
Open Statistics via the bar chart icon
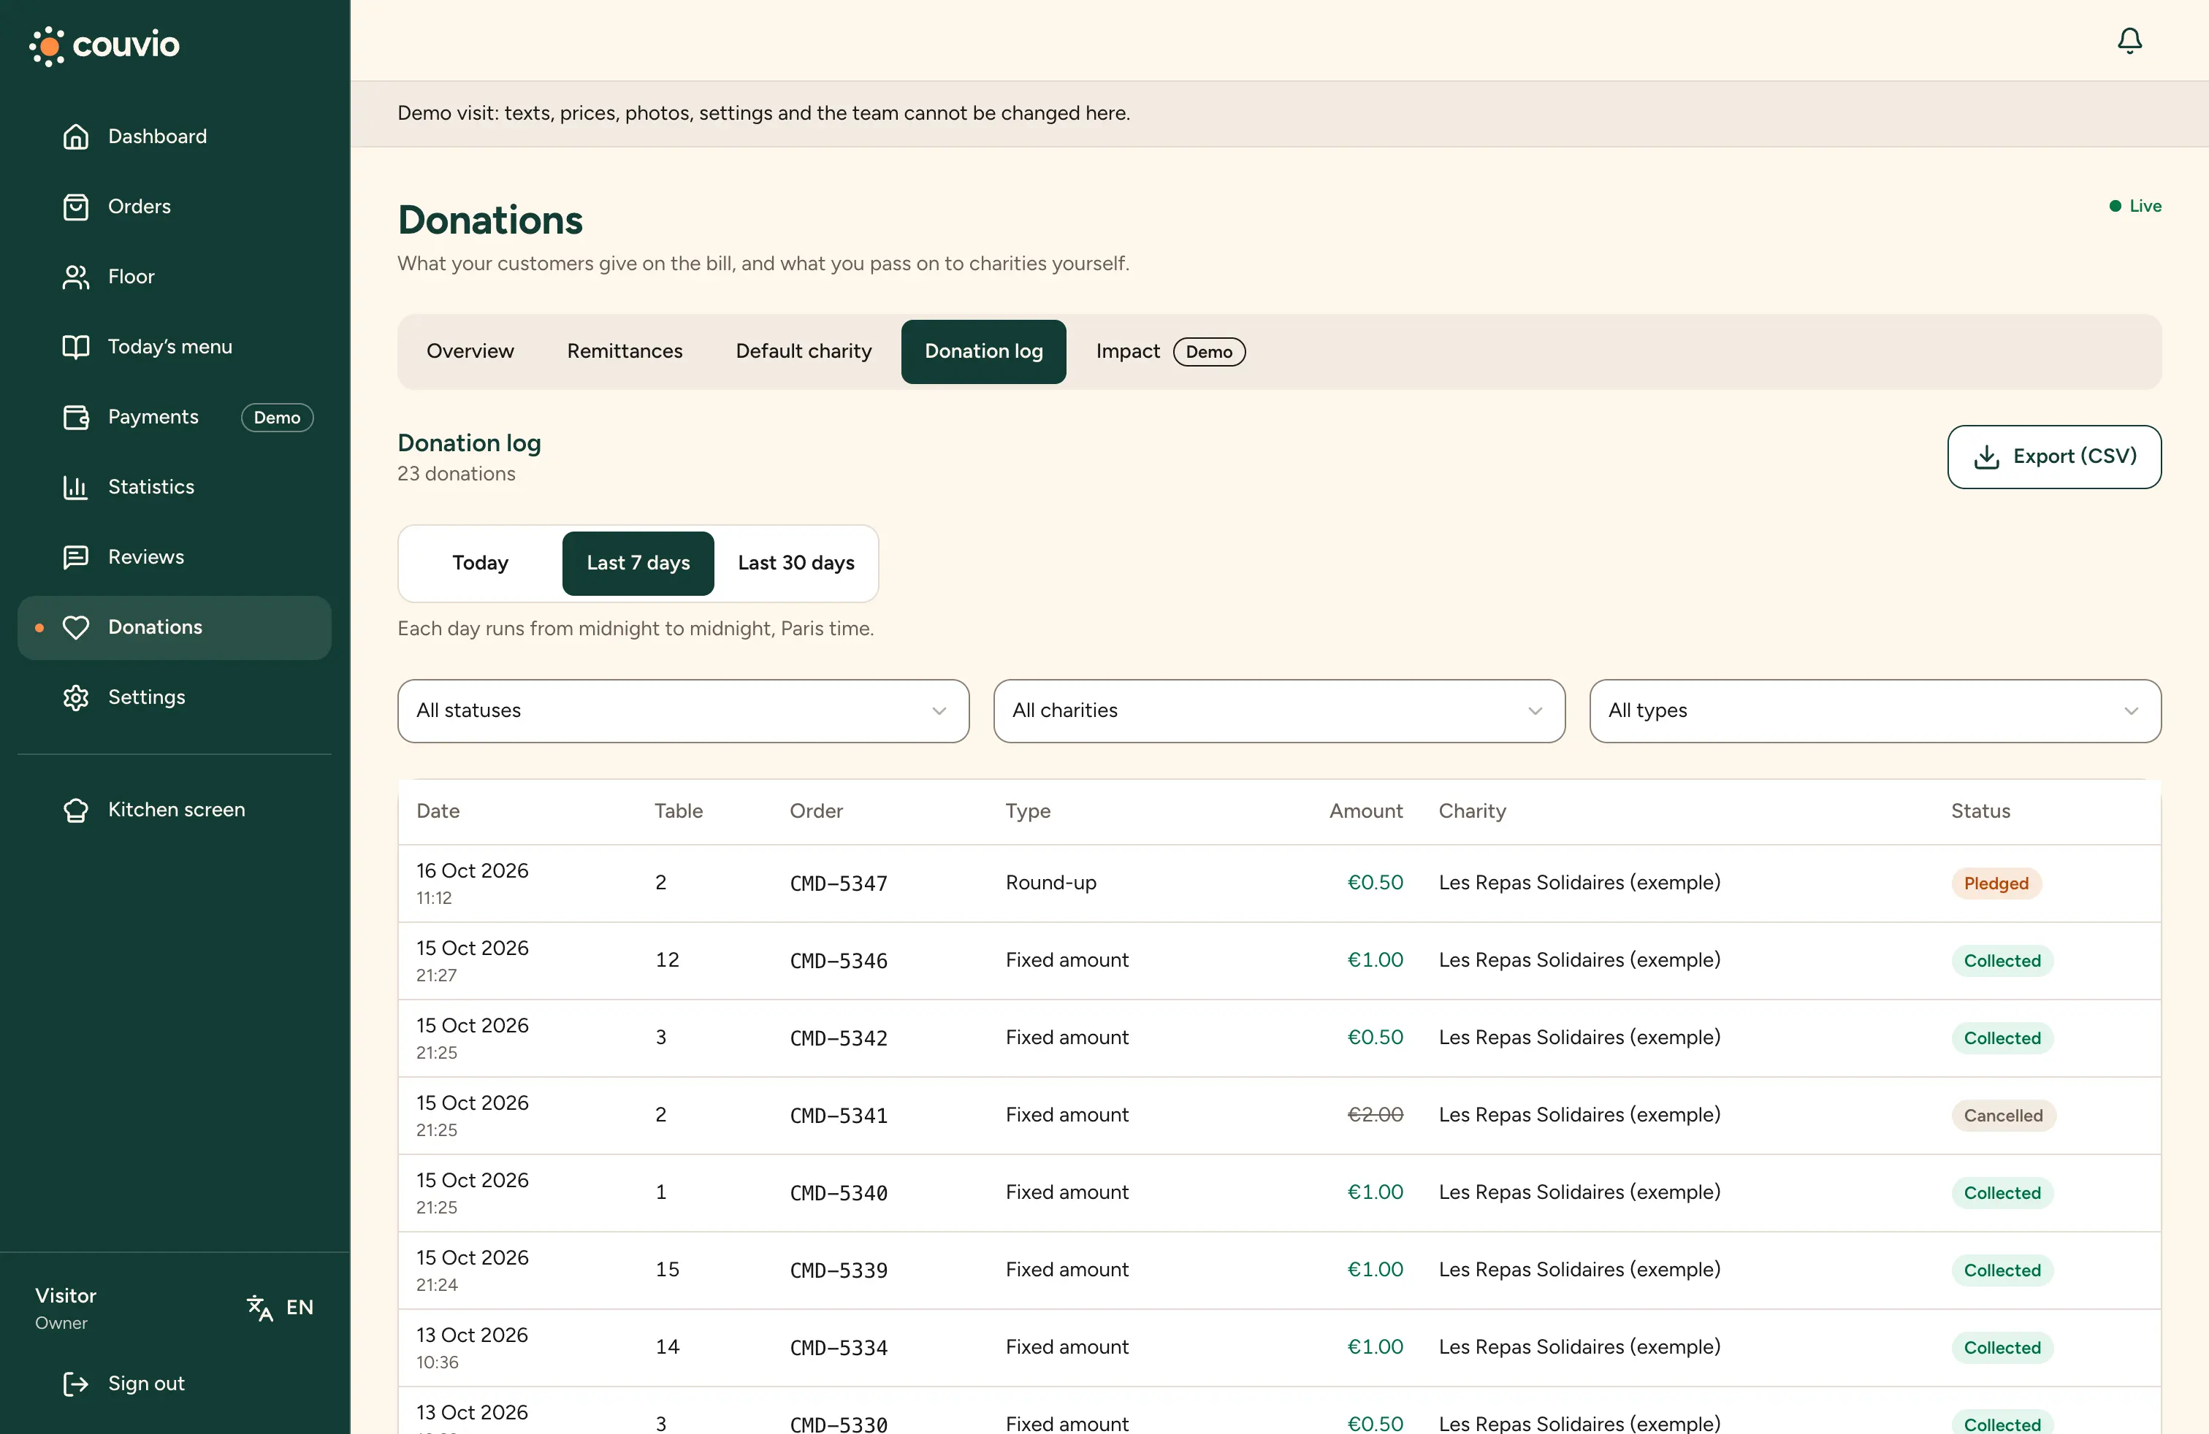point(76,487)
